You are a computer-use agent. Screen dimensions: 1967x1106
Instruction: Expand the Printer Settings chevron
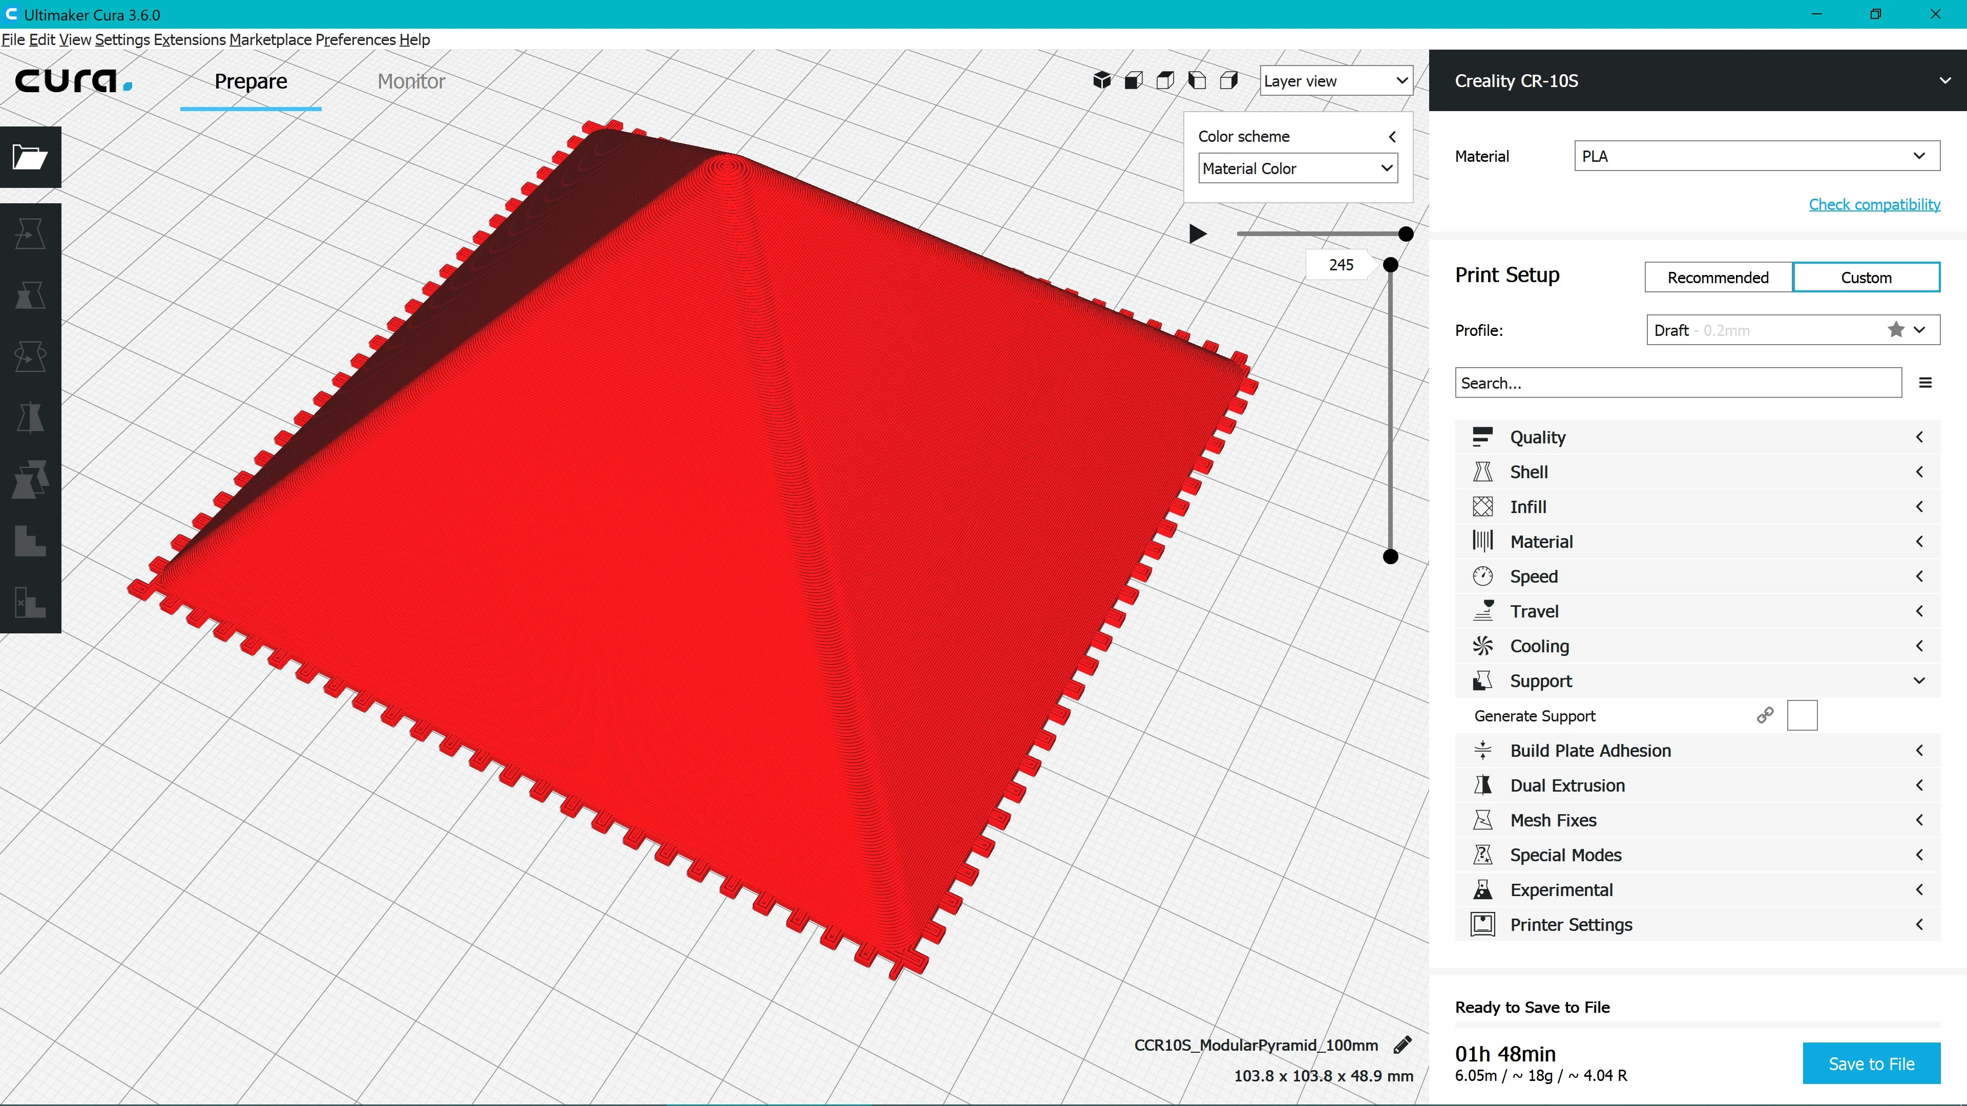(1919, 924)
